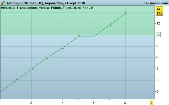Image resolution: width=169 pixels, height=105 pixels.
Task: Click the yellow 9 x-axis marker
Action: click(151, 103)
